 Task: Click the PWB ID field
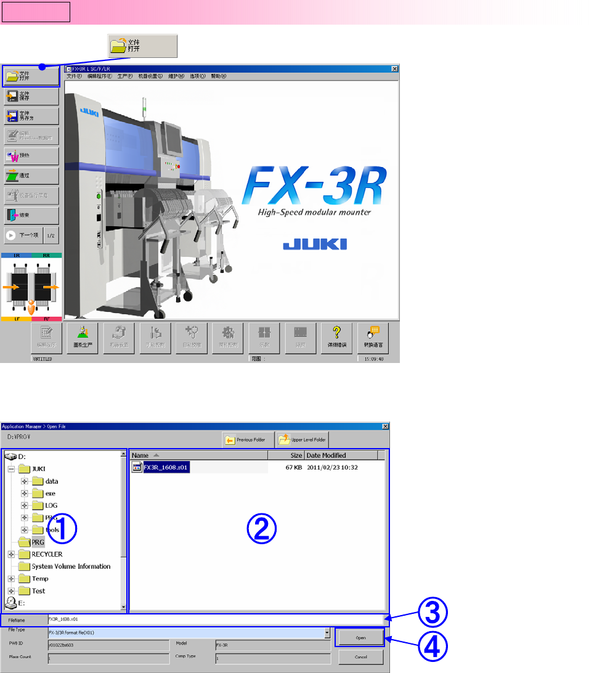(108, 645)
